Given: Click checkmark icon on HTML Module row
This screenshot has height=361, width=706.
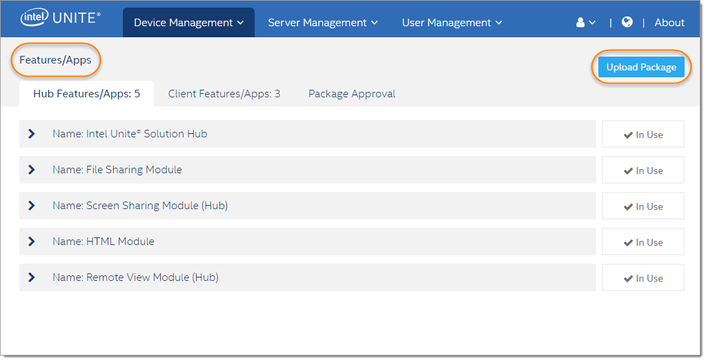Looking at the screenshot, I should tap(628, 242).
